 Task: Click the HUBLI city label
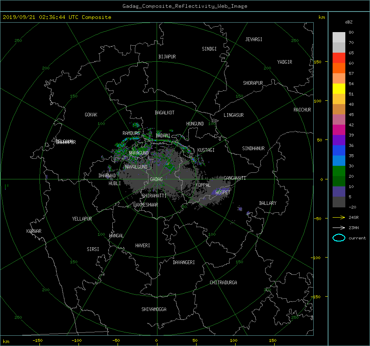click(114, 183)
